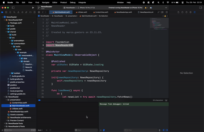Viewport: 204px width, 132px height.
Task: Enable code review mode arrows icon
Action: tap(158, 12)
